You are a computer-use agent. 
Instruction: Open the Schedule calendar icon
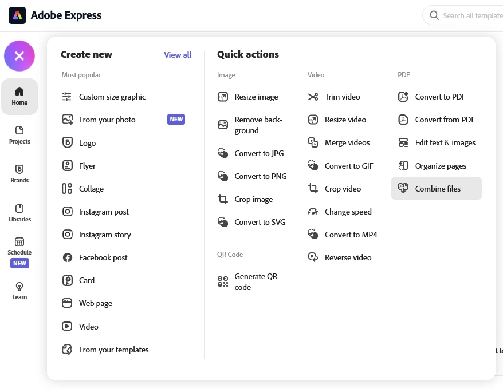pyautogui.click(x=19, y=241)
